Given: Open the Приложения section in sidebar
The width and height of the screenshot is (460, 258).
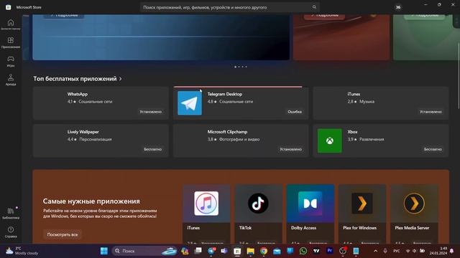Looking at the screenshot, I should click(x=11, y=42).
